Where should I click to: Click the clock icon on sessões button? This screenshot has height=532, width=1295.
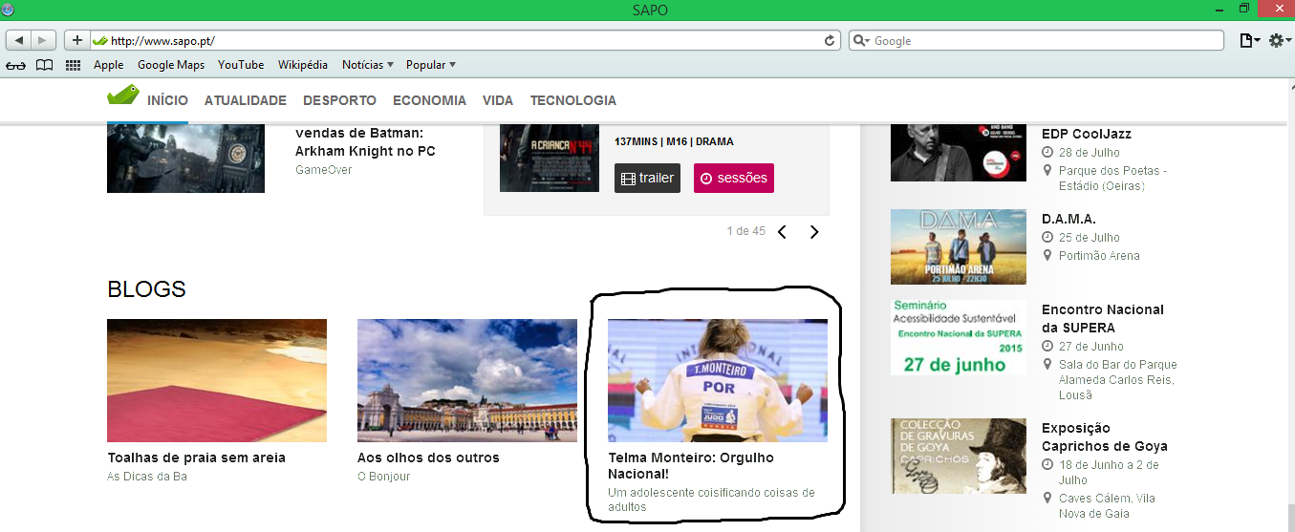(x=706, y=179)
